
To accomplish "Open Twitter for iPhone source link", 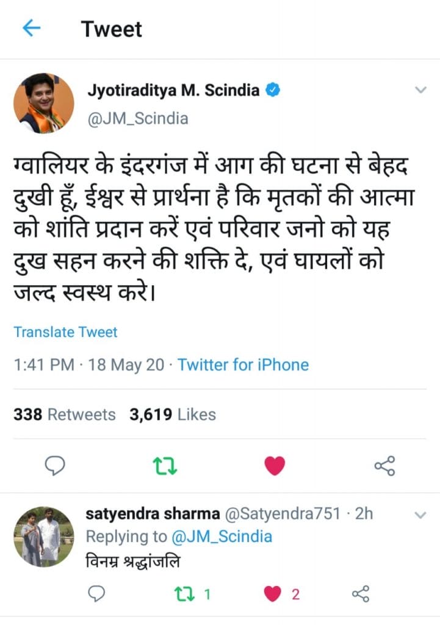I will click(243, 365).
